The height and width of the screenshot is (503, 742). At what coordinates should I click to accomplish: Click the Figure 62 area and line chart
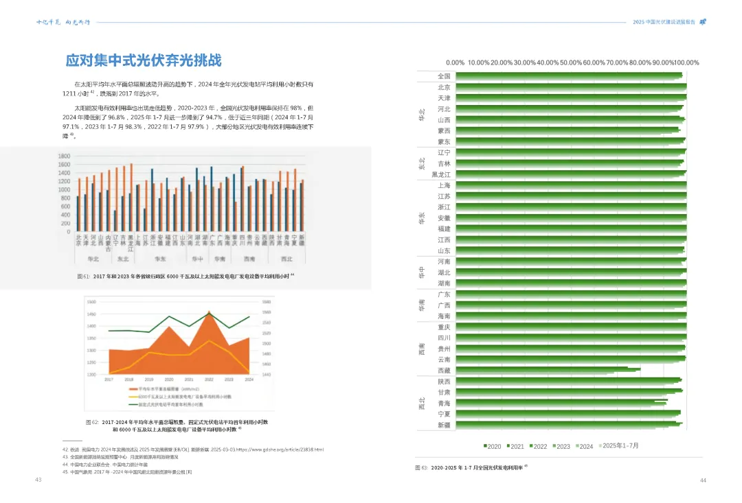179,353
